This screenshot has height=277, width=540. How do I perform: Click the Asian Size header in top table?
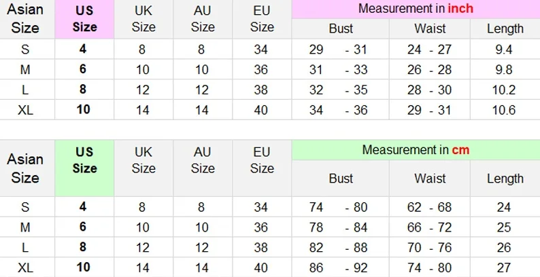pyautogui.click(x=25, y=20)
